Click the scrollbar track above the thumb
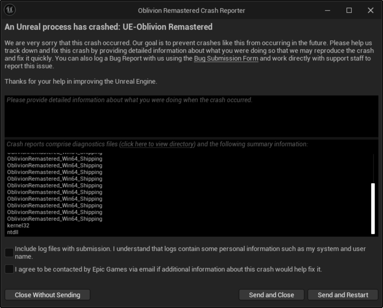This screenshot has height=308, width=383. 373,168
